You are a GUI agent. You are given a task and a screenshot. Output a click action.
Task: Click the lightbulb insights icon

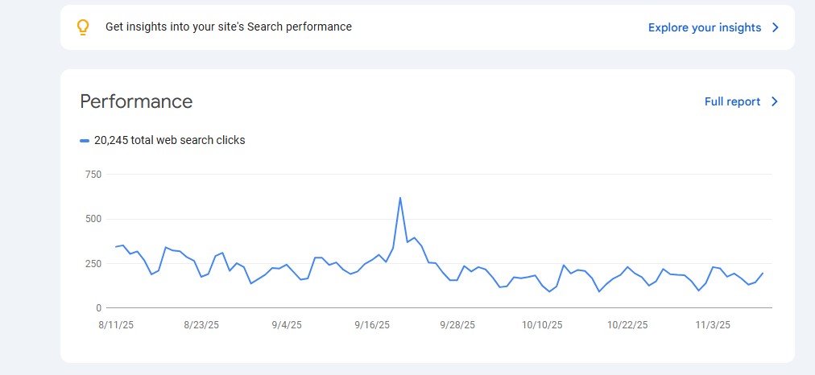click(82, 27)
